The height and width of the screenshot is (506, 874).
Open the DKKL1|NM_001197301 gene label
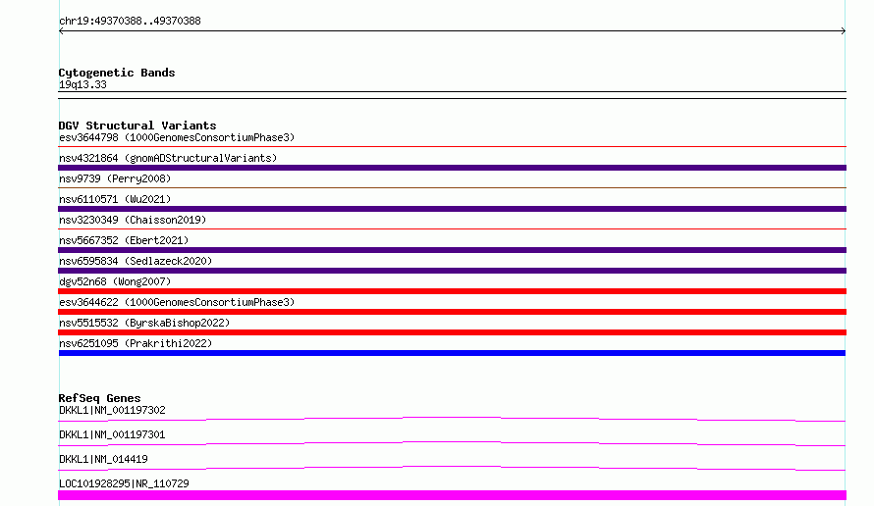point(112,434)
